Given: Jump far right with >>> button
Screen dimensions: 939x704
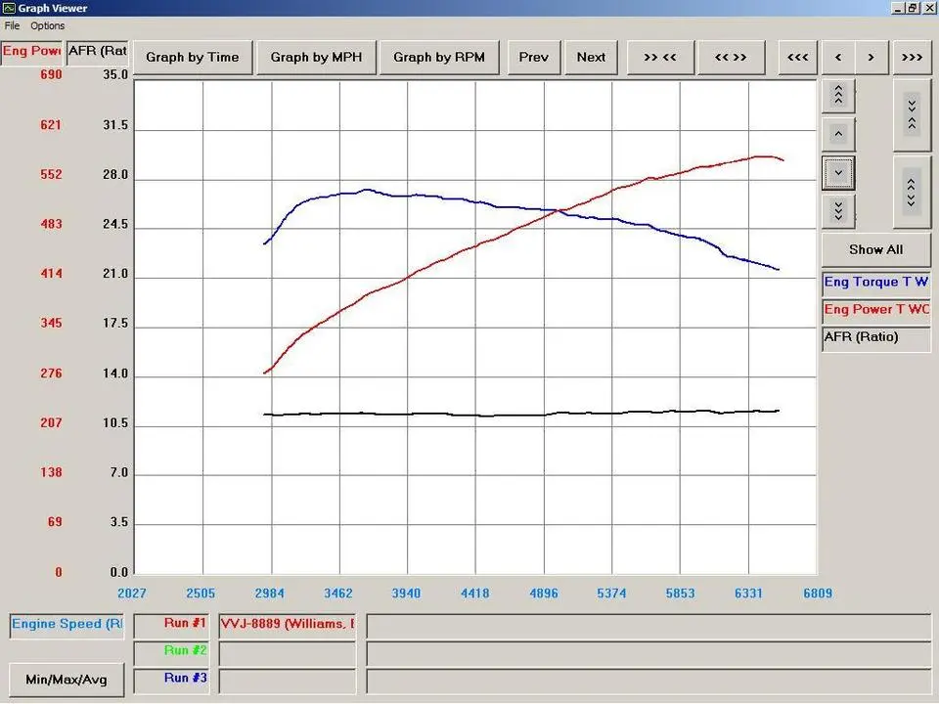Looking at the screenshot, I should [912, 58].
